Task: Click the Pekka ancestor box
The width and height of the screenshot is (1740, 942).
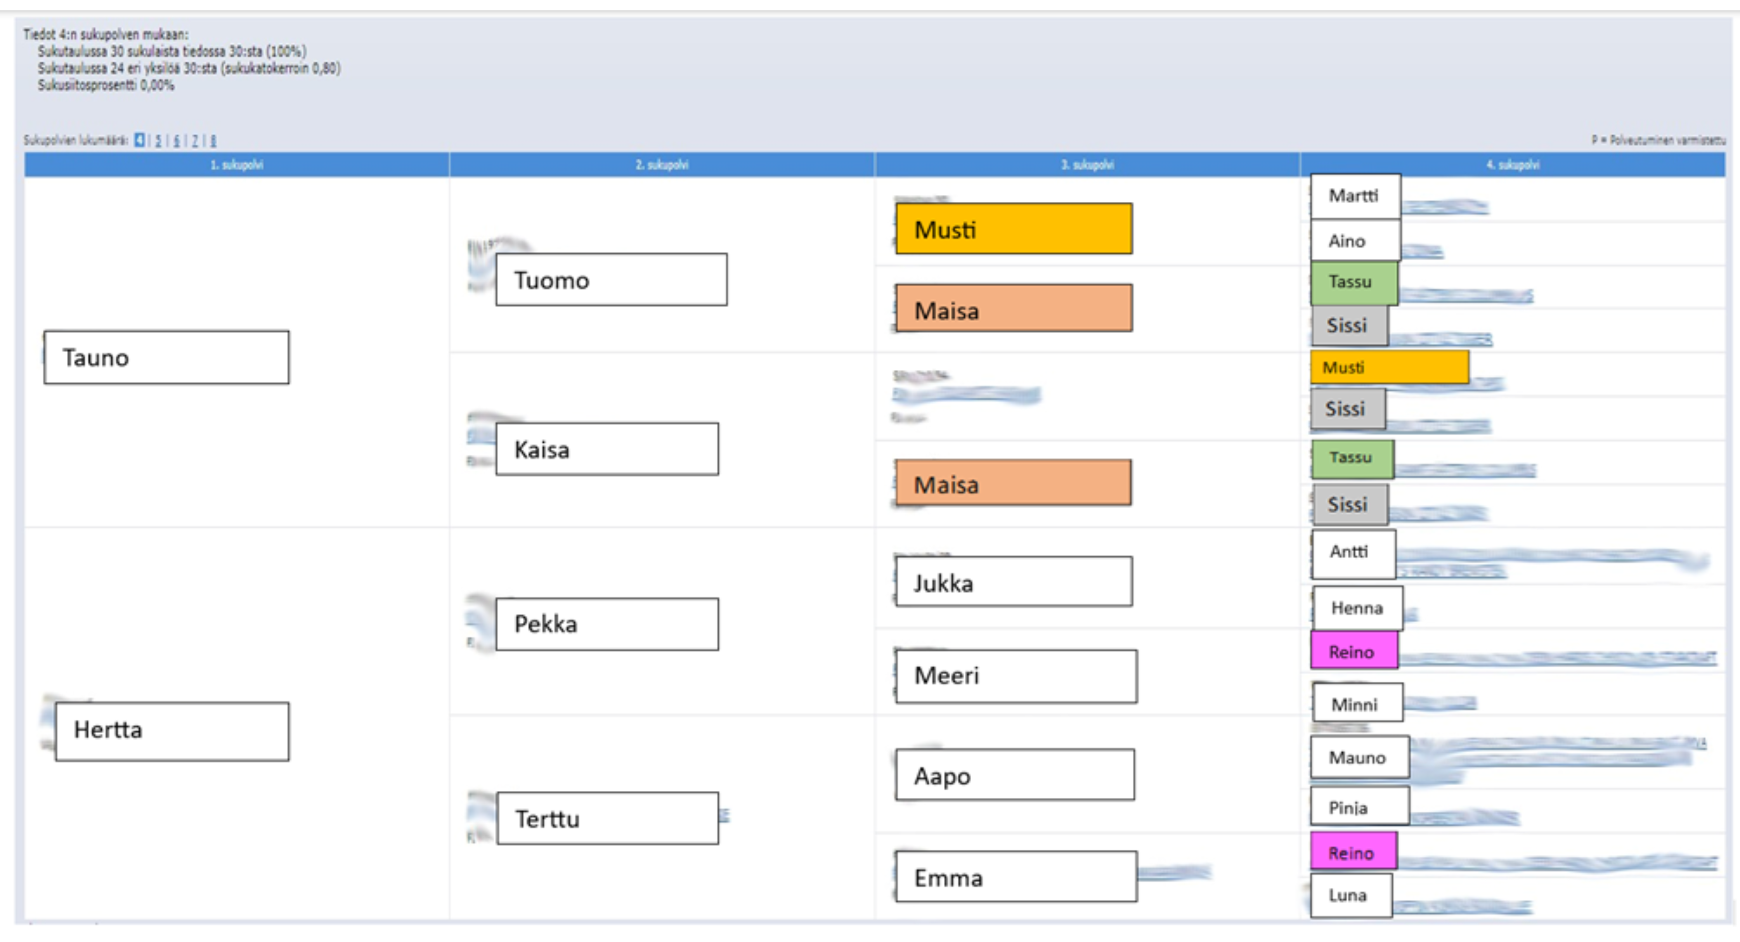Action: [607, 624]
